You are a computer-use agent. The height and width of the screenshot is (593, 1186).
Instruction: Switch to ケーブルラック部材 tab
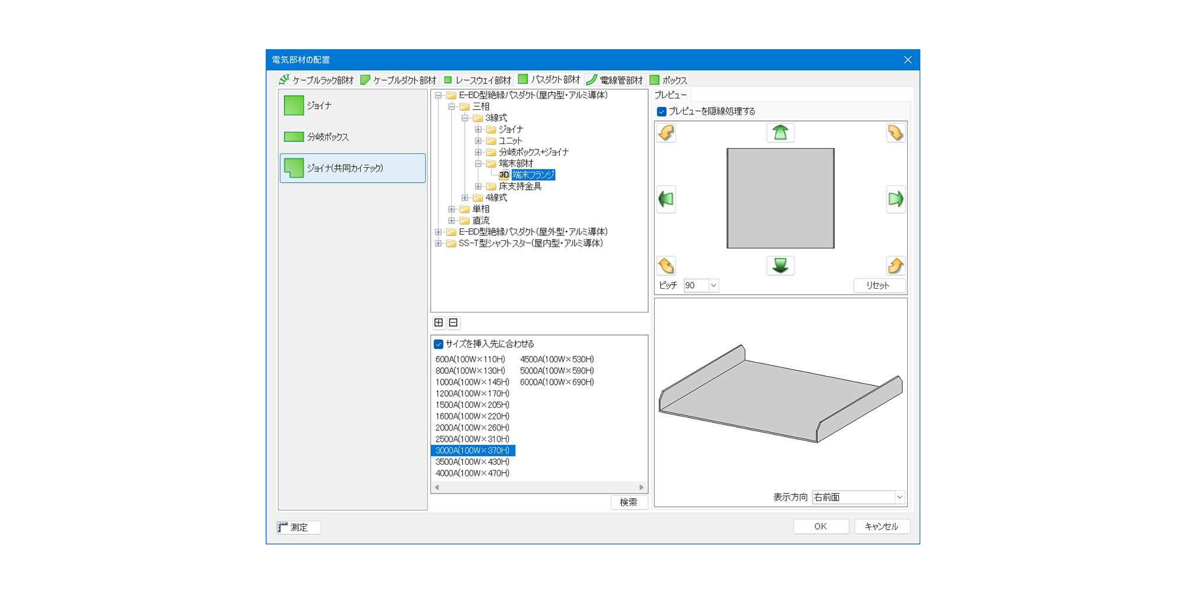[x=317, y=80]
